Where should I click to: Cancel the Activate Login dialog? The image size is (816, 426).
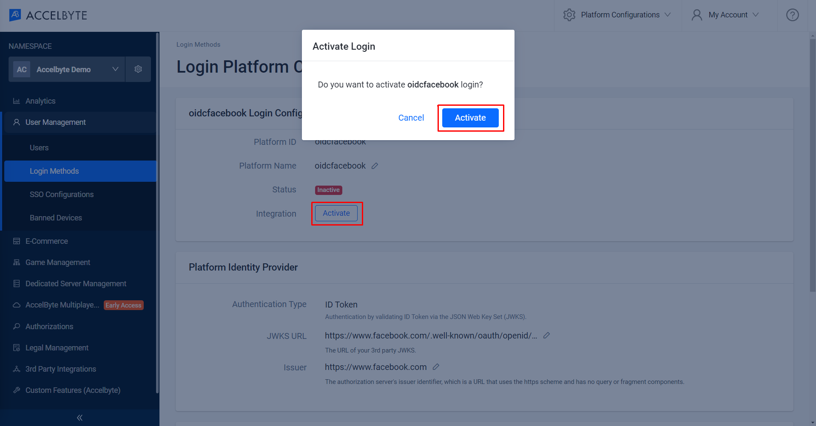pos(411,118)
